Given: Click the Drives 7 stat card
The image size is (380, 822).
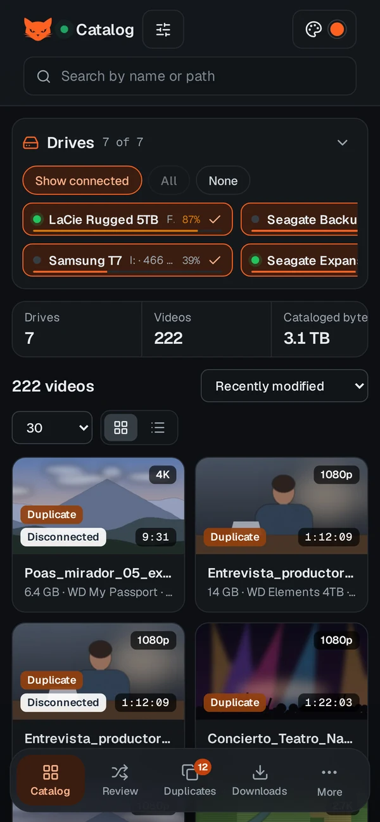Looking at the screenshot, I should [x=77, y=329].
